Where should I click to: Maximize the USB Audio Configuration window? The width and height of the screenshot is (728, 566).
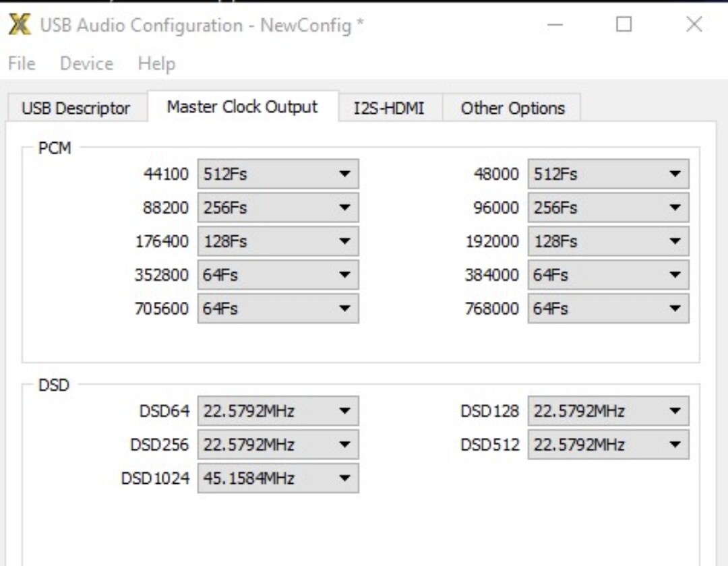click(x=624, y=25)
